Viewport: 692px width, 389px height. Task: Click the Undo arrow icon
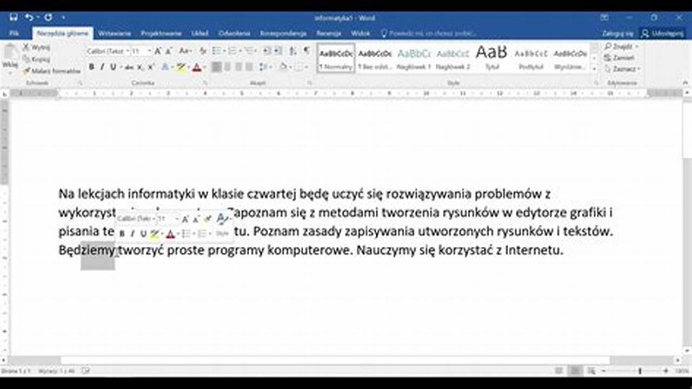[29, 17]
